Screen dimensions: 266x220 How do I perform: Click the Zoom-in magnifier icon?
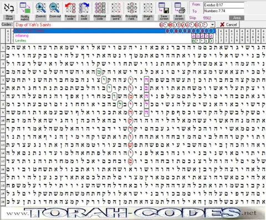pos(41,8)
